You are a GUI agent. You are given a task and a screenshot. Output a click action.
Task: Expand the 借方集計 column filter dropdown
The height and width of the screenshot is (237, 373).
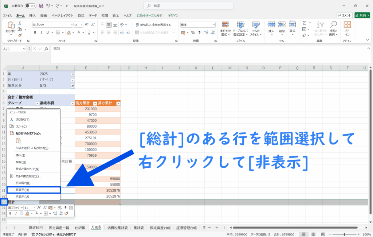(x=95, y=104)
